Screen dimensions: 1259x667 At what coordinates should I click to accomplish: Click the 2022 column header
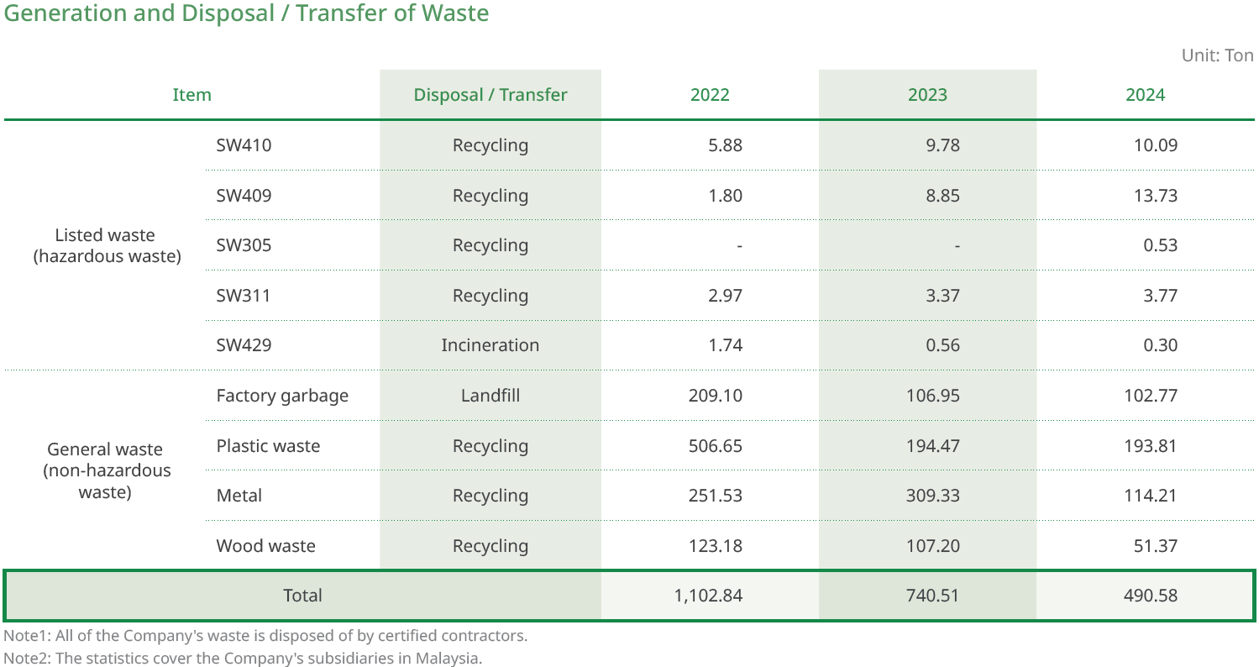pos(710,95)
